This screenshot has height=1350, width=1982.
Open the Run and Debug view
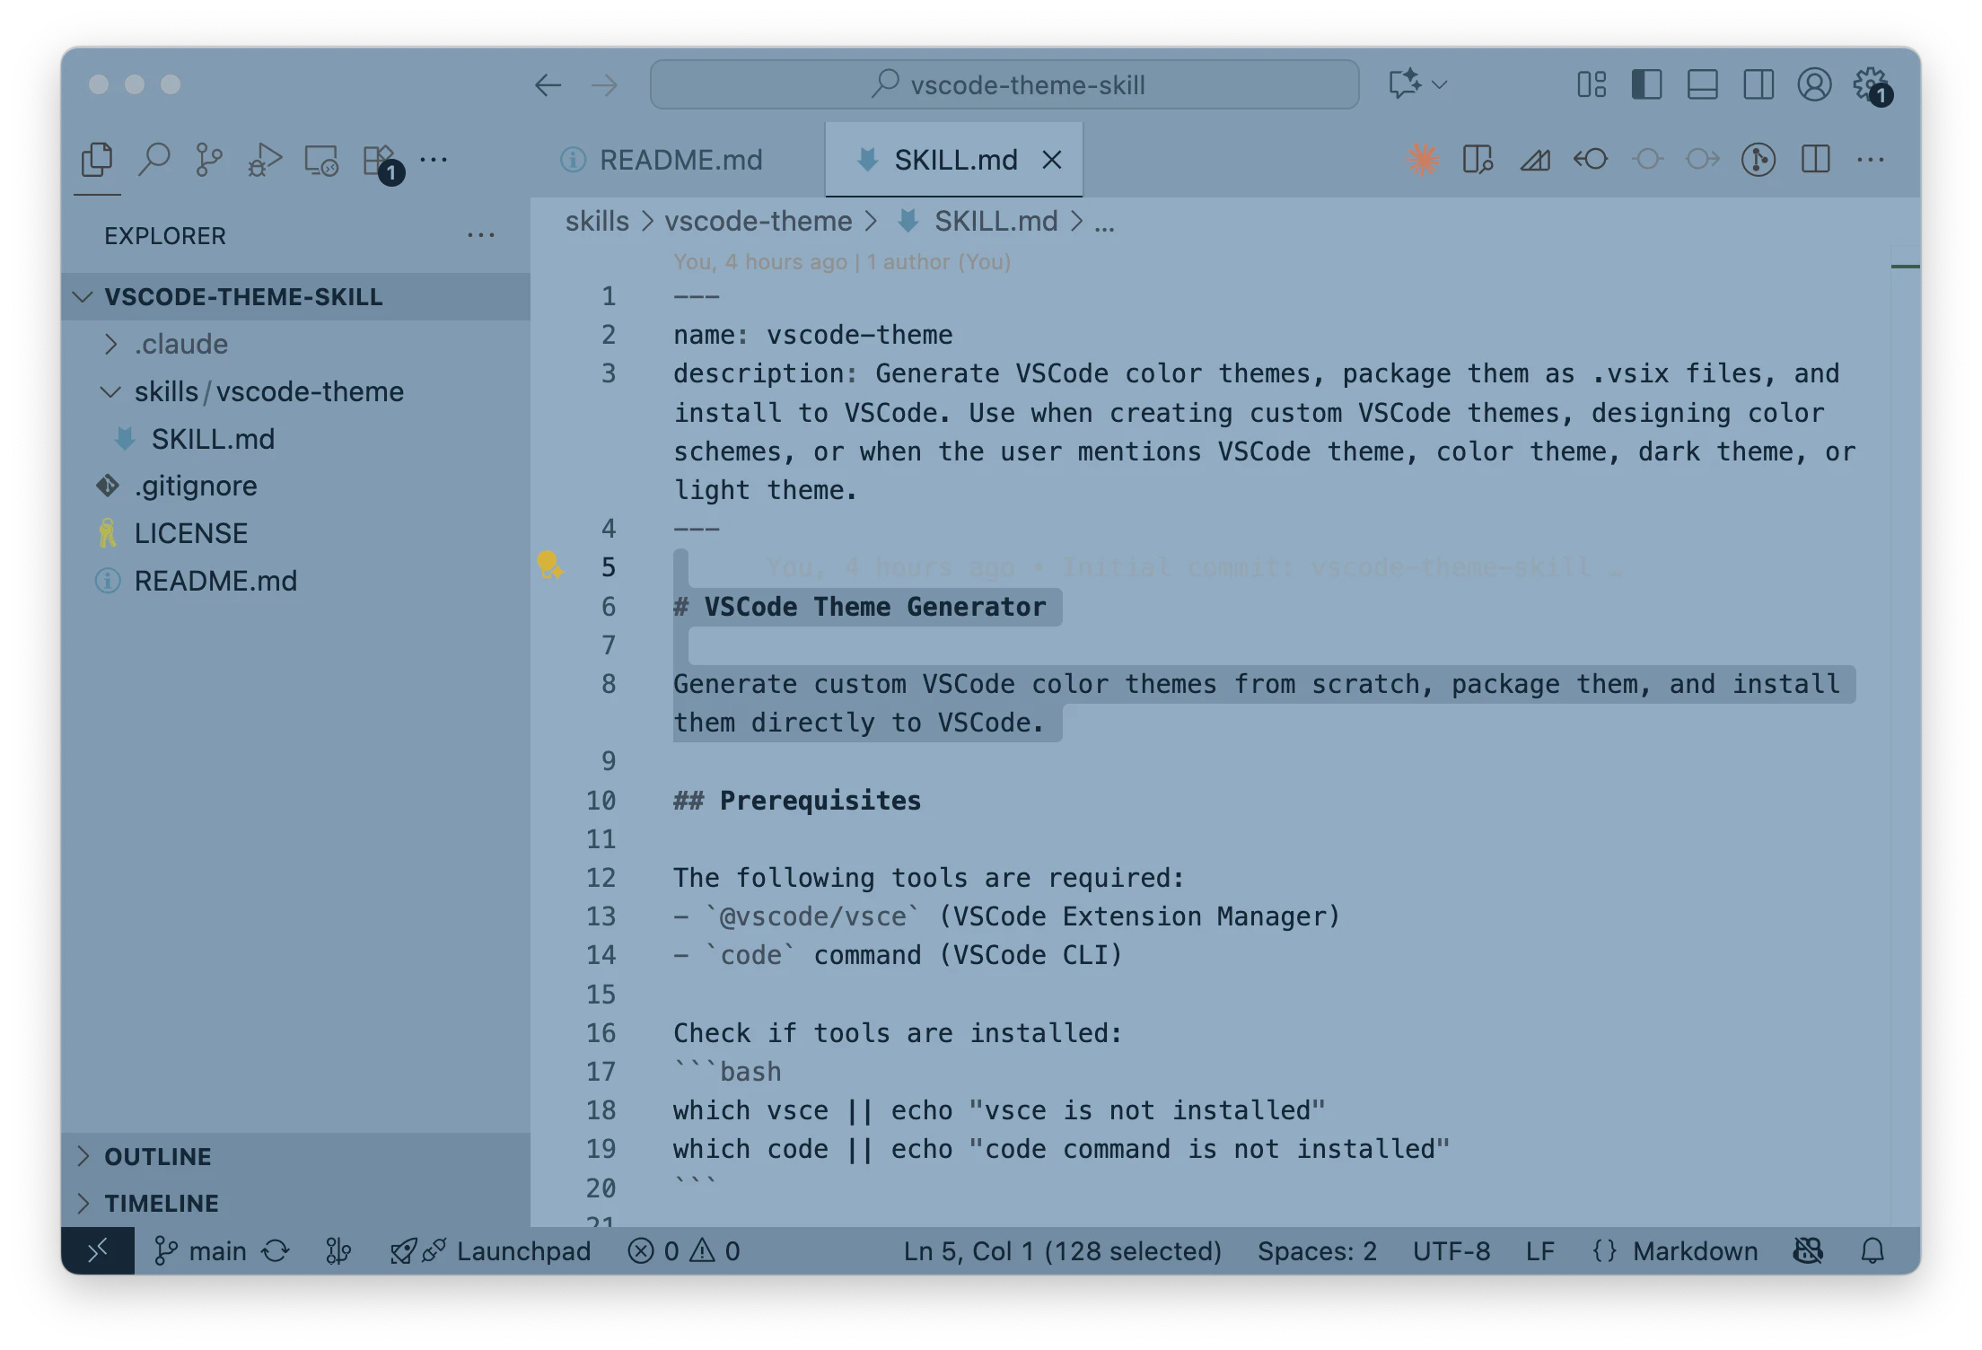point(265,160)
